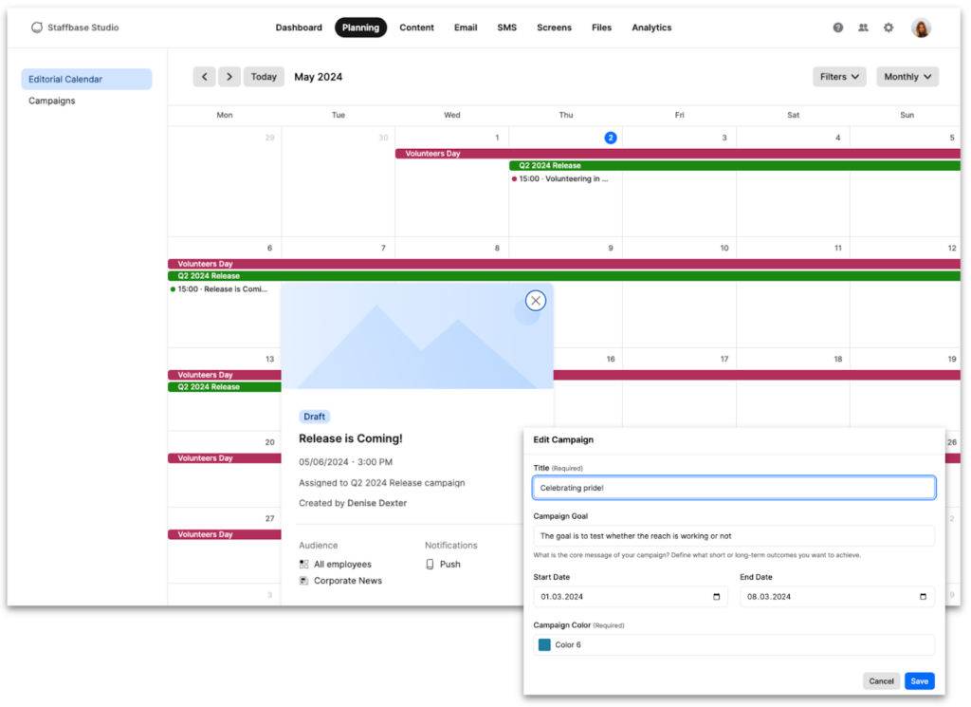Close the Release is Coming preview popup
The height and width of the screenshot is (707, 971).
[535, 300]
